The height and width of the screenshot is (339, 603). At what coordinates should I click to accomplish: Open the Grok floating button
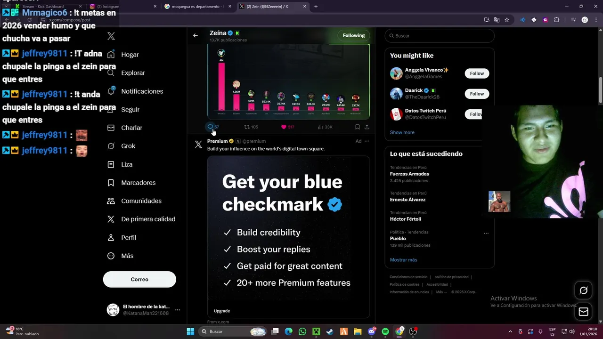click(x=583, y=291)
